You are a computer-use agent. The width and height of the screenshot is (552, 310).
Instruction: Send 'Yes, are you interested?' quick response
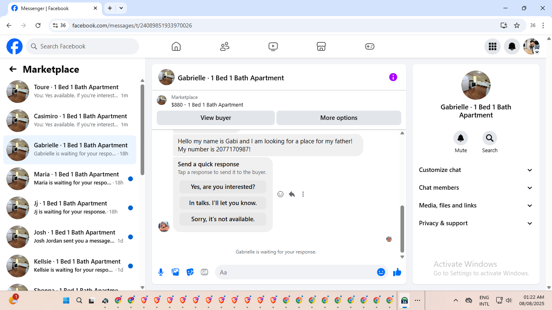(x=223, y=187)
